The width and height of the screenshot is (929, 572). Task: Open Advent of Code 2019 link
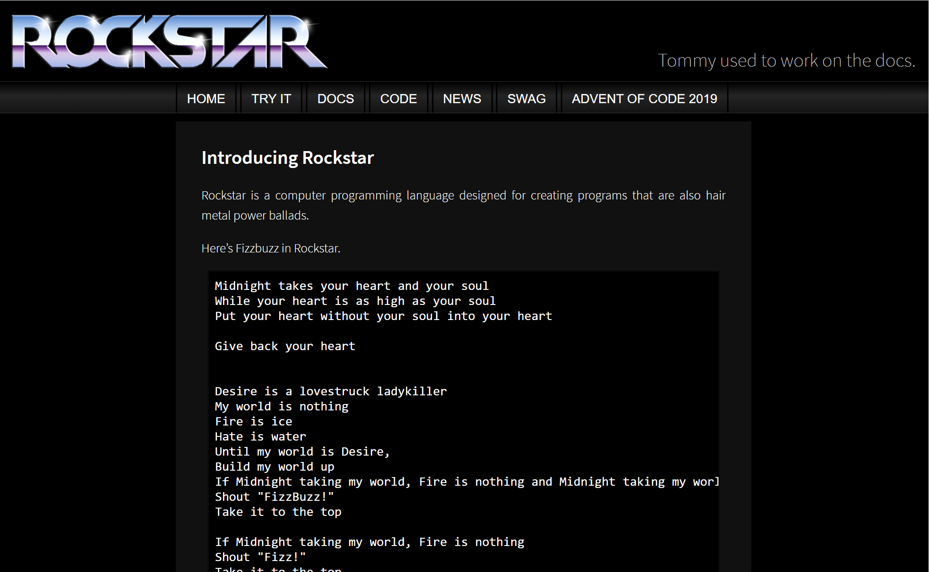[644, 99]
